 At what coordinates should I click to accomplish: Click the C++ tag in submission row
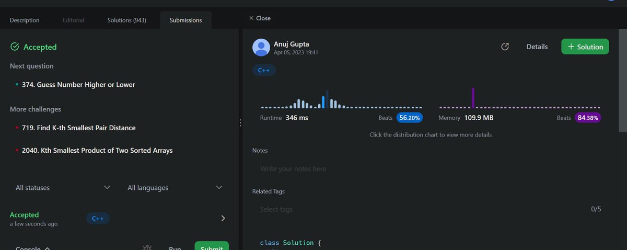98,219
